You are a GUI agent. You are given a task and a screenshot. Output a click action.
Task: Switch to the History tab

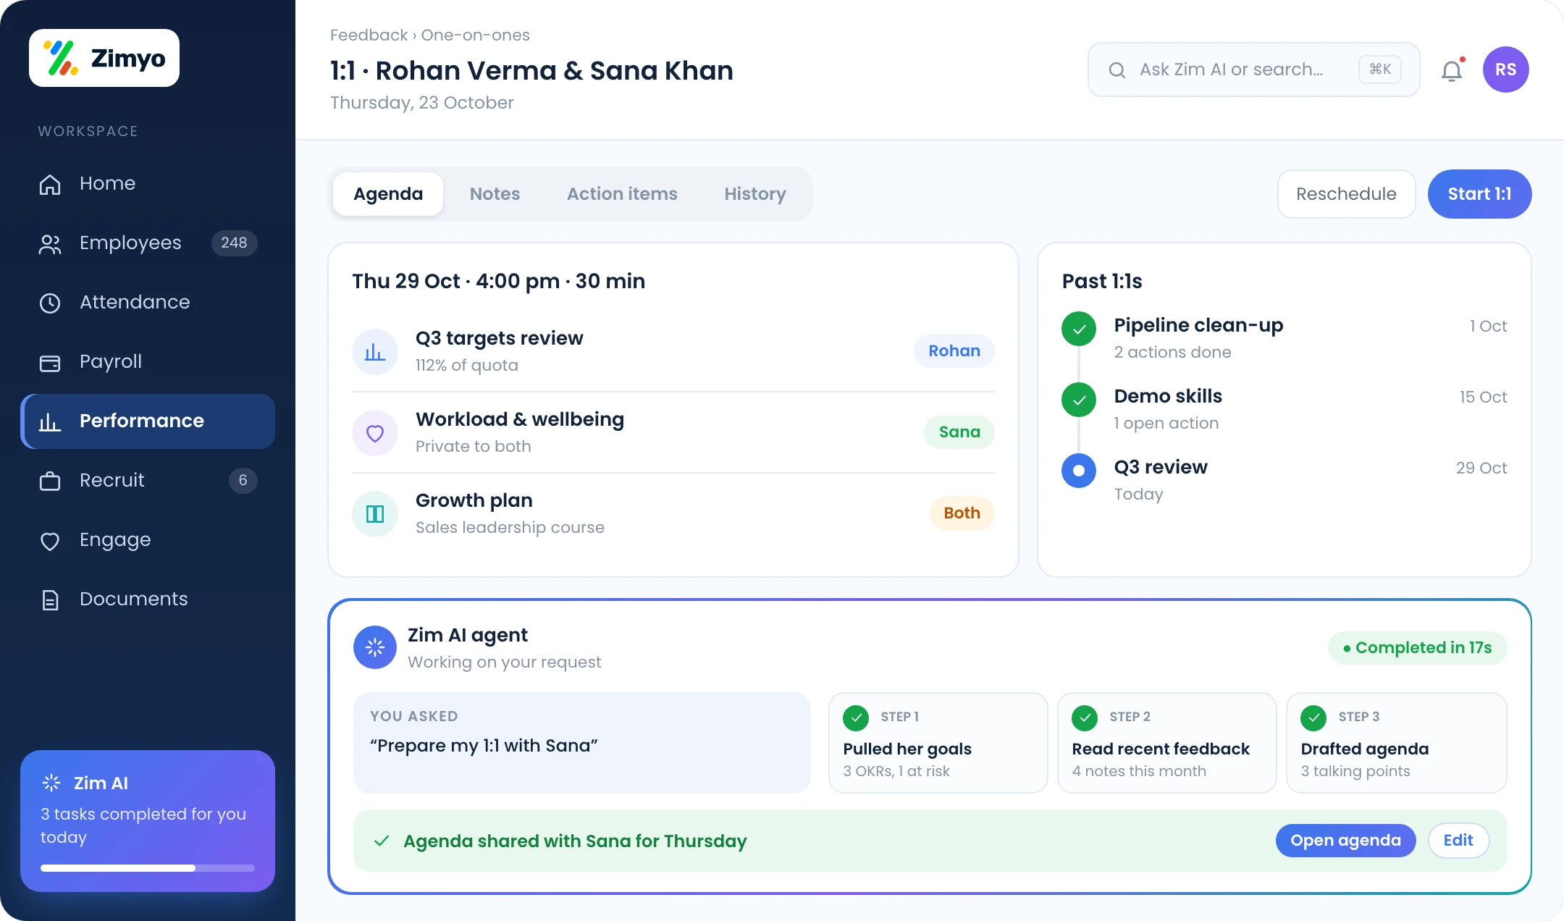755,194
